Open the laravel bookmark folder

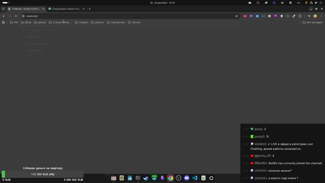tap(40, 22)
